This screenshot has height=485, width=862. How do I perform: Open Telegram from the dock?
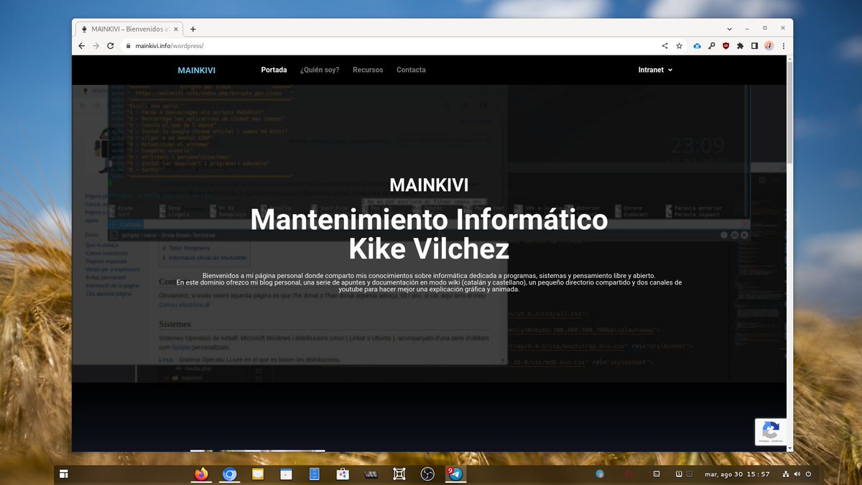coord(455,474)
